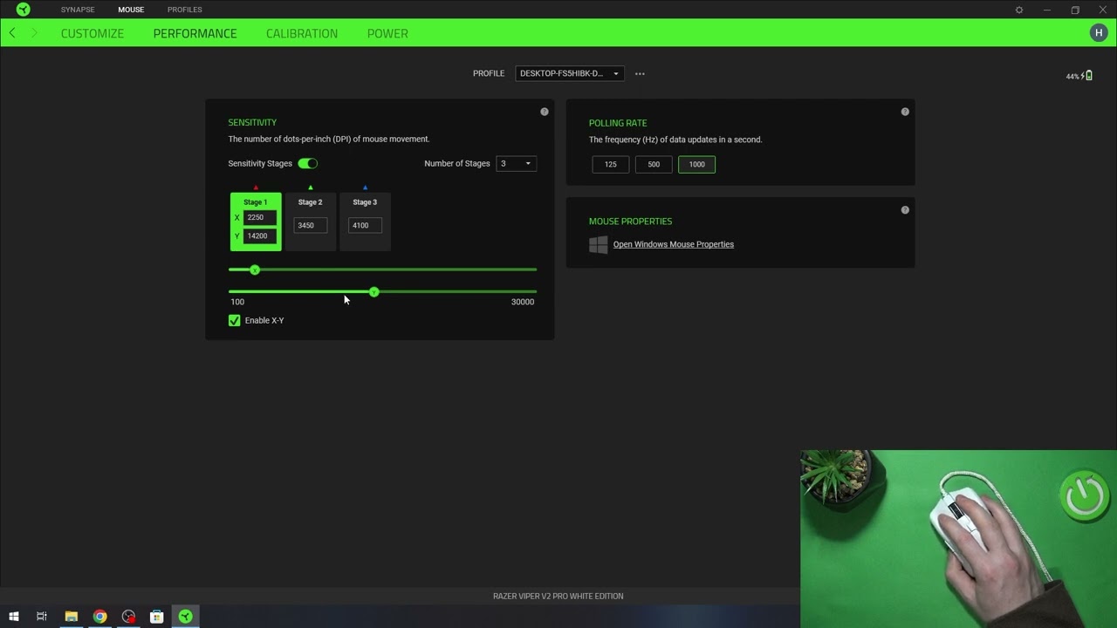Open the Windows Start menu
Screen dimensions: 1117x628
14,617
